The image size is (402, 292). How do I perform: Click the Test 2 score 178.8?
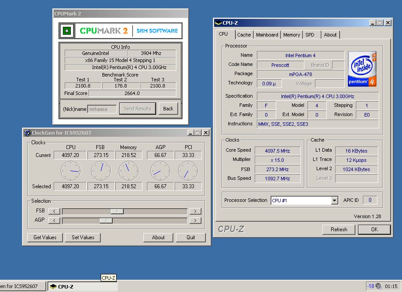(x=121, y=86)
